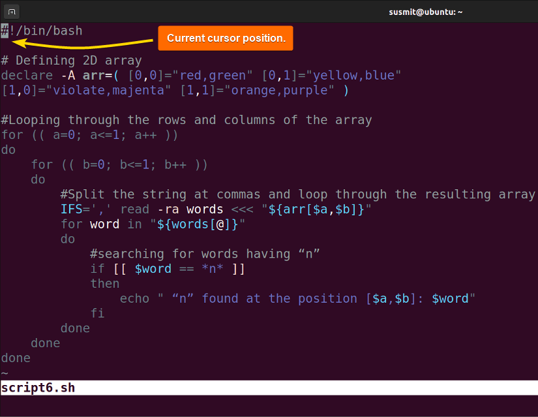Click the '#searching for words having' comment
538x417 pixels.
pos(205,255)
